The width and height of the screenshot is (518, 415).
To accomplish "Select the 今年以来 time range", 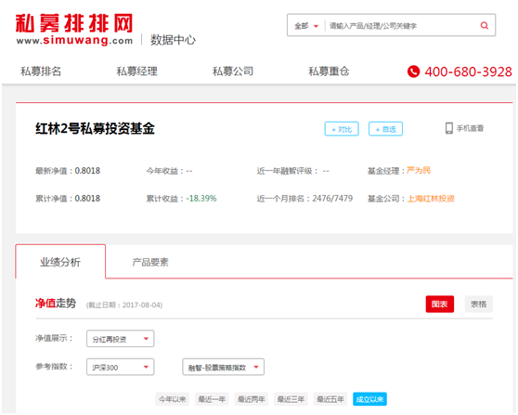I will click(173, 399).
